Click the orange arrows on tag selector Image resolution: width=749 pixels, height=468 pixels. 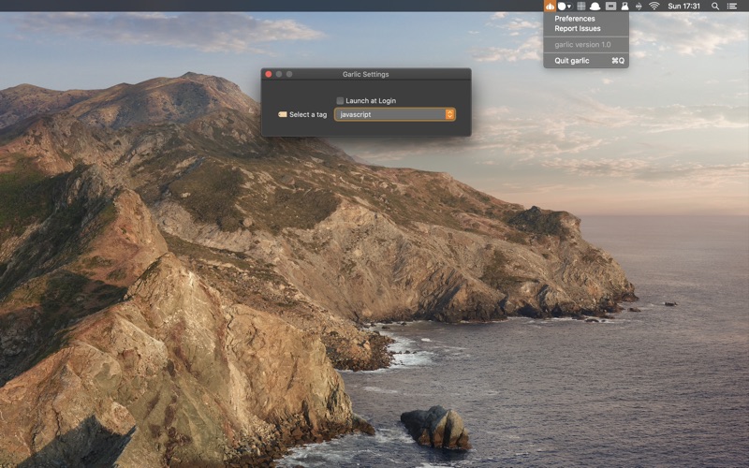coord(449,114)
